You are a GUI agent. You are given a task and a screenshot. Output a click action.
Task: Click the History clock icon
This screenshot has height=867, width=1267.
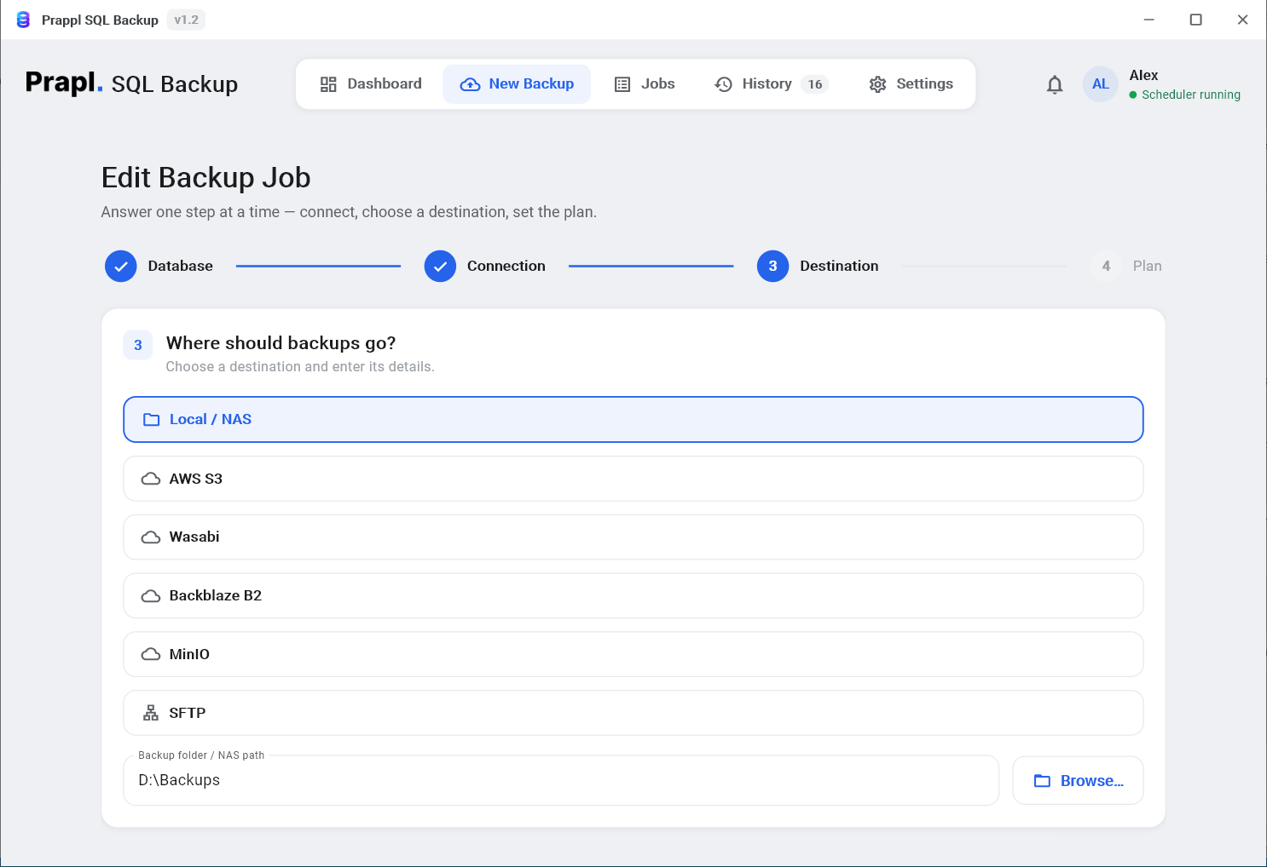click(x=724, y=84)
